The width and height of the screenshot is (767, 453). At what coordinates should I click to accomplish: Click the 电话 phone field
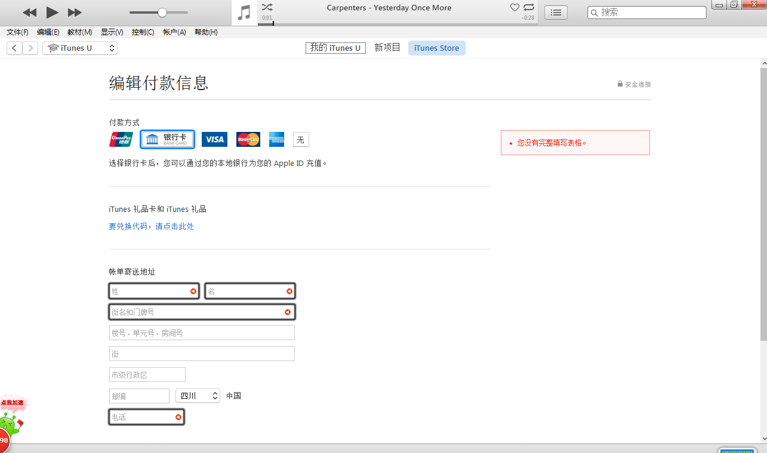pyautogui.click(x=146, y=417)
